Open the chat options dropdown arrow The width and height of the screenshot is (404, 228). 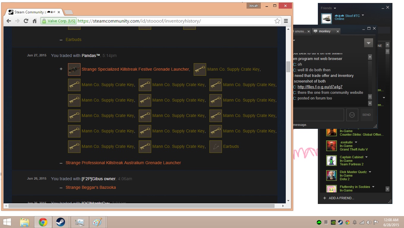click(368, 43)
